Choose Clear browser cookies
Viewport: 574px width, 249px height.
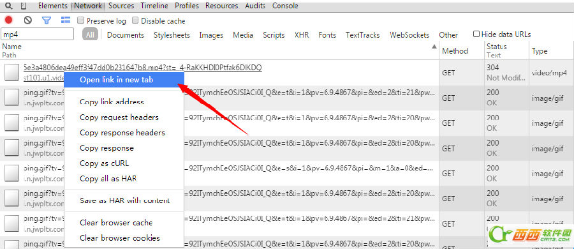(x=124, y=238)
